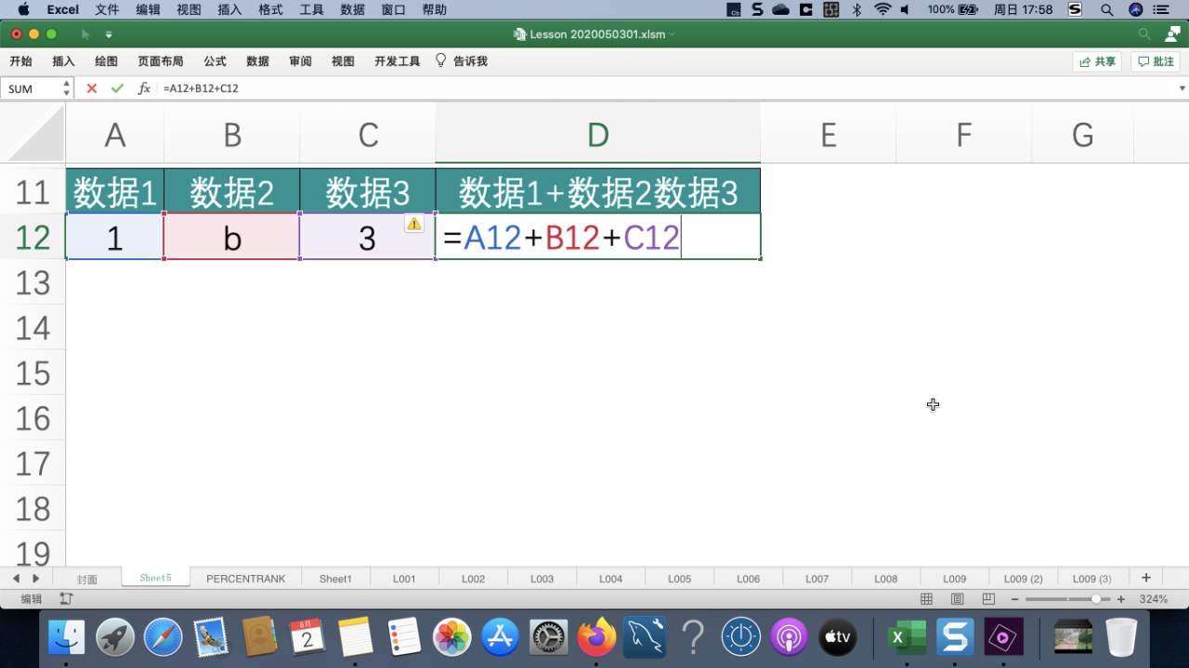1189x668 pixels.
Task: Click zoom in plus button
Action: point(1121,599)
